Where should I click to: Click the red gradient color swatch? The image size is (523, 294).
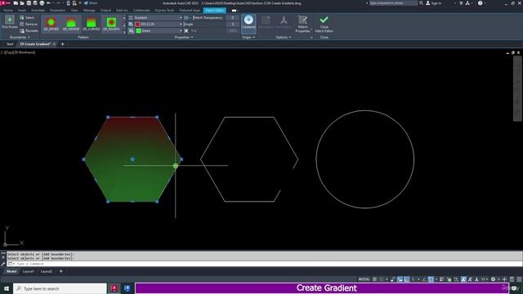(137, 24)
